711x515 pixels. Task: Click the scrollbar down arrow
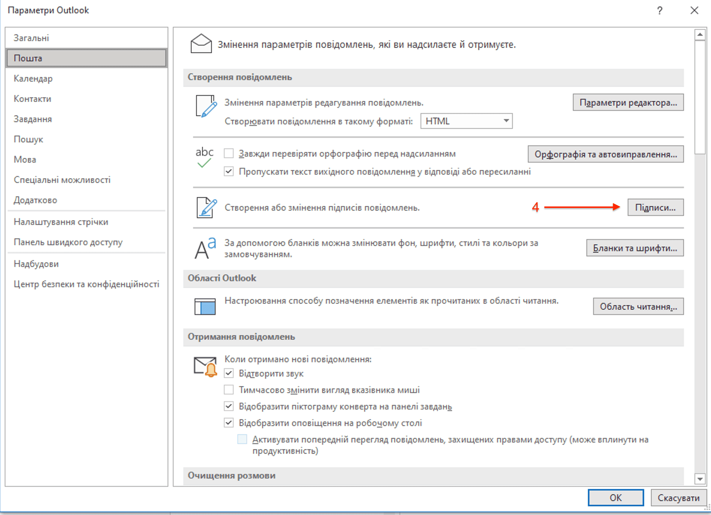(700, 479)
